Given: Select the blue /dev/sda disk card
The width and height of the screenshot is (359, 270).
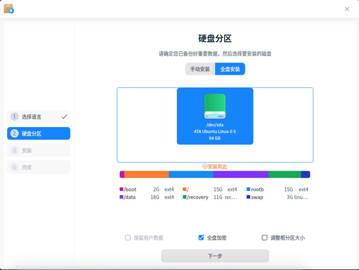Looking at the screenshot, I should click(x=215, y=116).
